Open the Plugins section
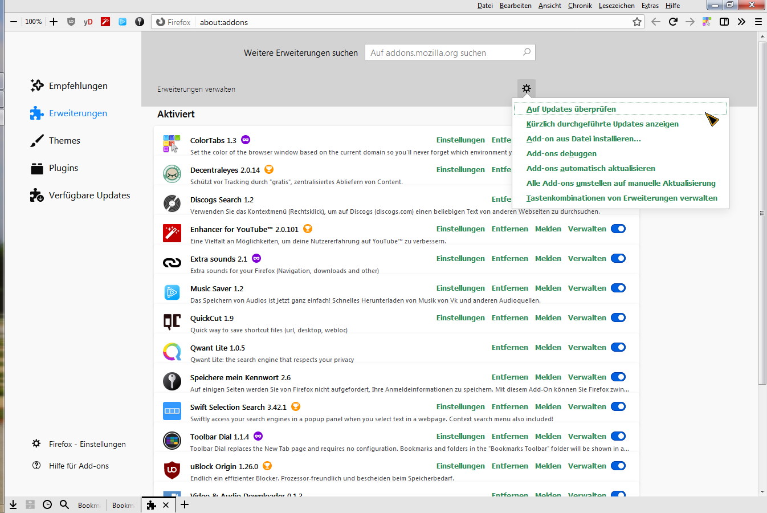767x513 pixels. 54,168
